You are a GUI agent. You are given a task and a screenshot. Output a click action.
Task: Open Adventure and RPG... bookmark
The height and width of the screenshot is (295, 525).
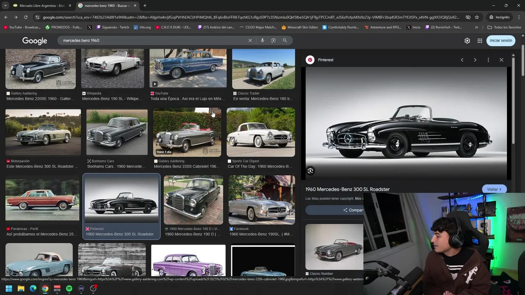pos(383,27)
